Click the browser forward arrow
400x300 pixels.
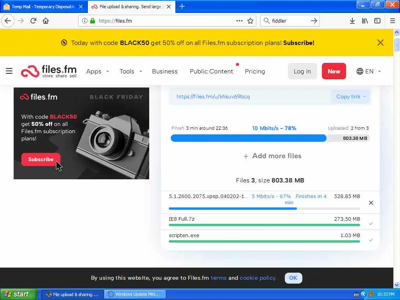21,21
